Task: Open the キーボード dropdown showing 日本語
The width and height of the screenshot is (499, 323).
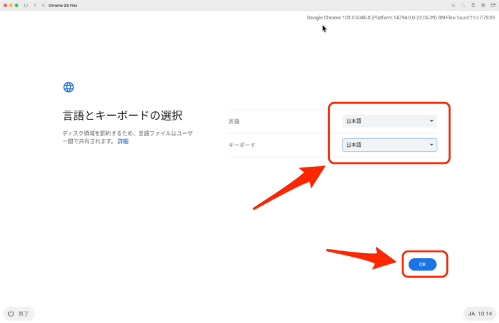Action: [389, 145]
